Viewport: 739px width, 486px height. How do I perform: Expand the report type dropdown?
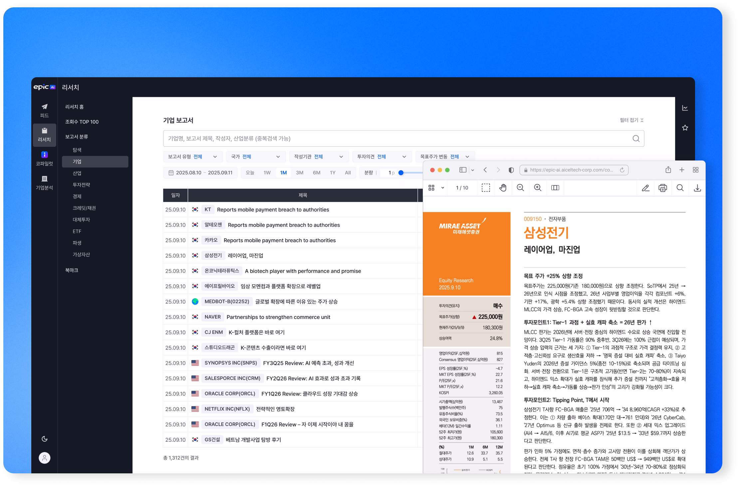tap(192, 157)
